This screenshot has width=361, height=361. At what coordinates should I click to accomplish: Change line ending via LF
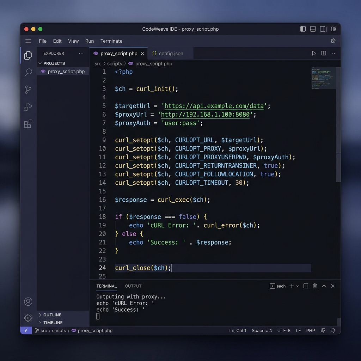click(x=298, y=331)
